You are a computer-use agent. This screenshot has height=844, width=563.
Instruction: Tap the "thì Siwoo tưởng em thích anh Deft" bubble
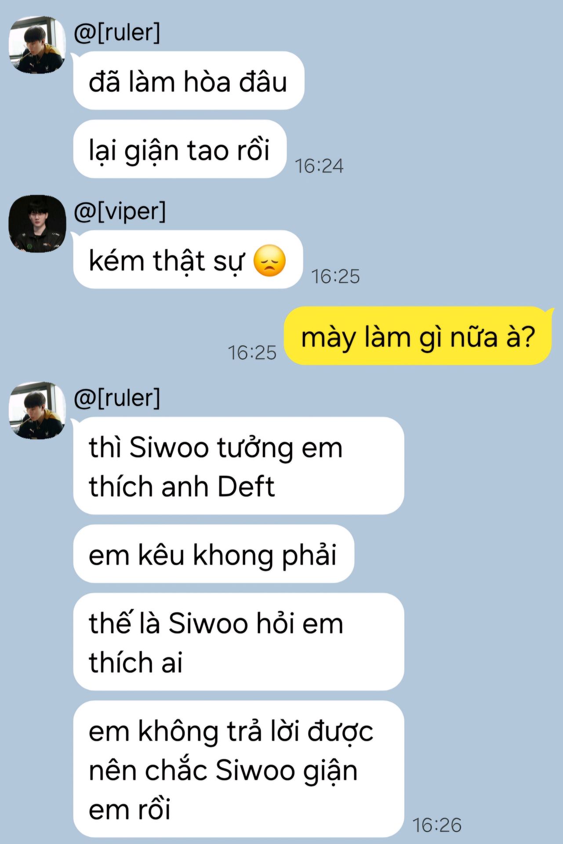pos(239,466)
